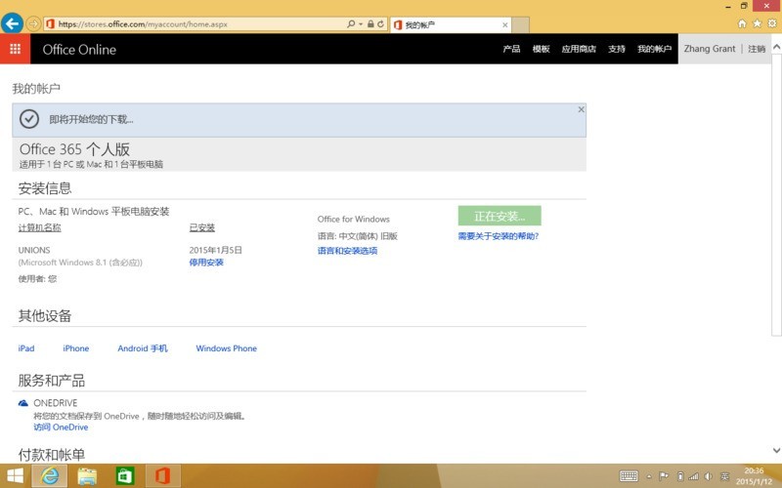Click the browser back arrow button

point(12,22)
